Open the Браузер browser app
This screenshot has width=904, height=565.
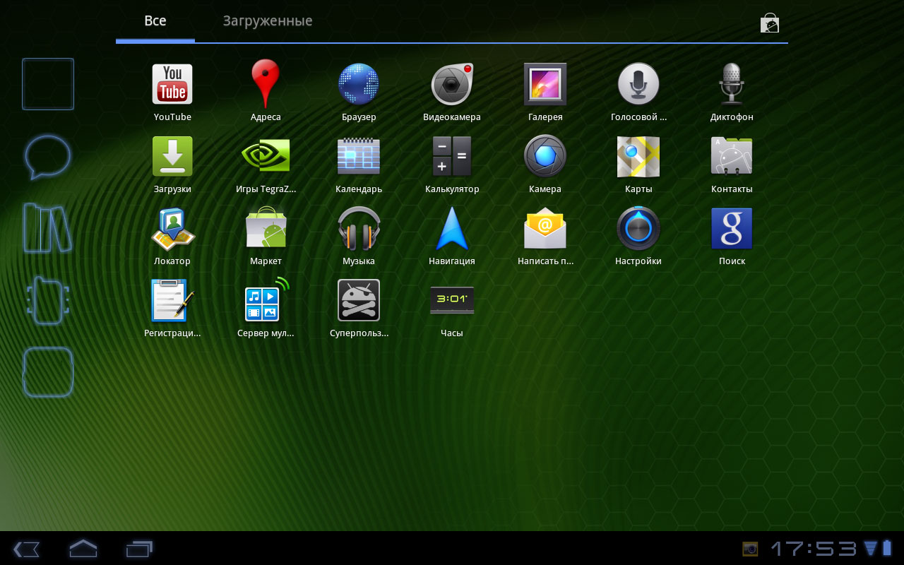click(x=359, y=85)
